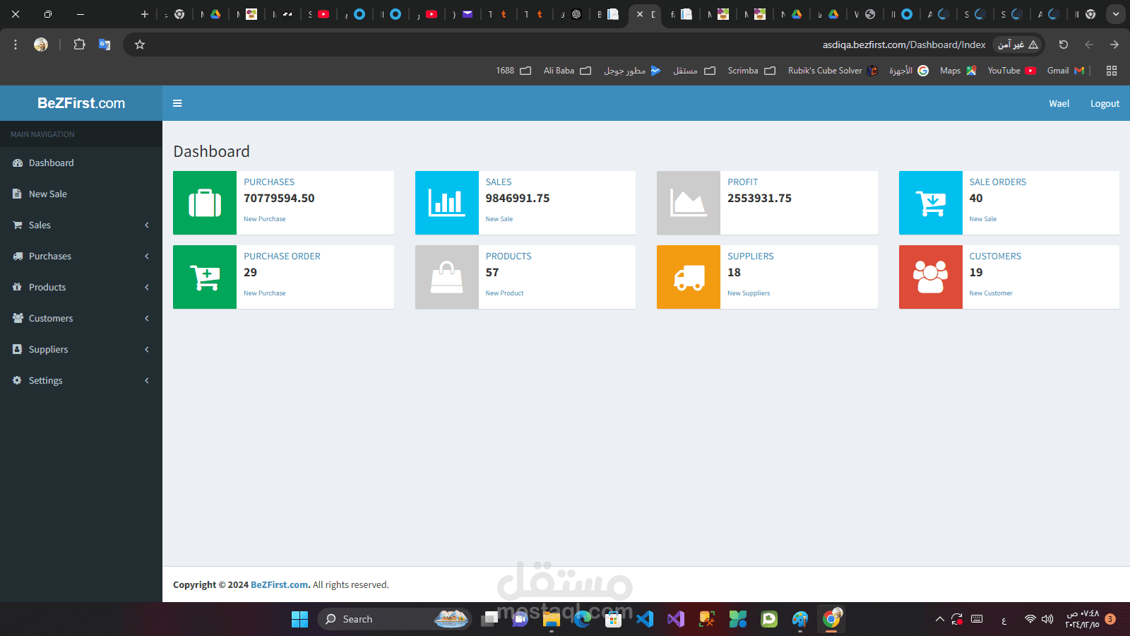Image resolution: width=1130 pixels, height=636 pixels.
Task: Click the Profit area chart icon
Action: tap(689, 203)
